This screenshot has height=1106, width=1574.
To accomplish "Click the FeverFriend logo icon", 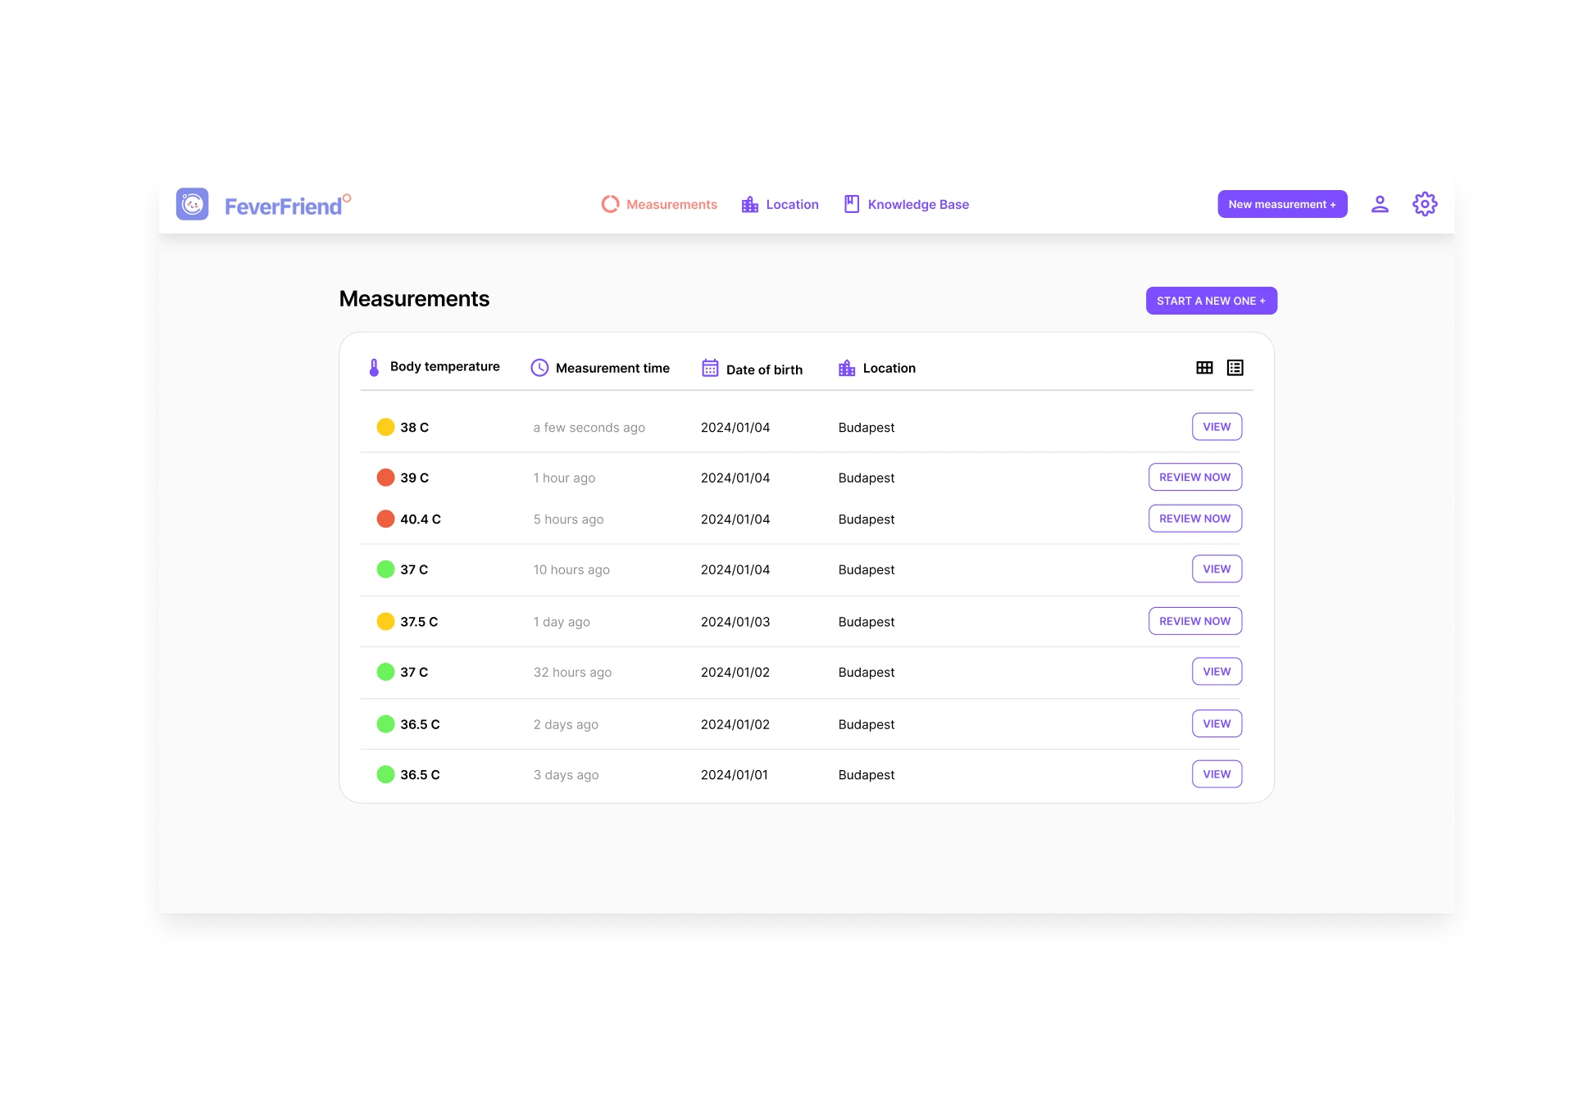I will click(x=193, y=204).
